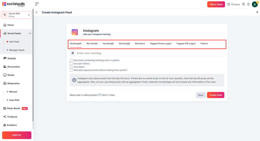Screen dimensions: 260x141
Task: Switch to the My Handle tab
Action: pyautogui.click(x=92, y=44)
